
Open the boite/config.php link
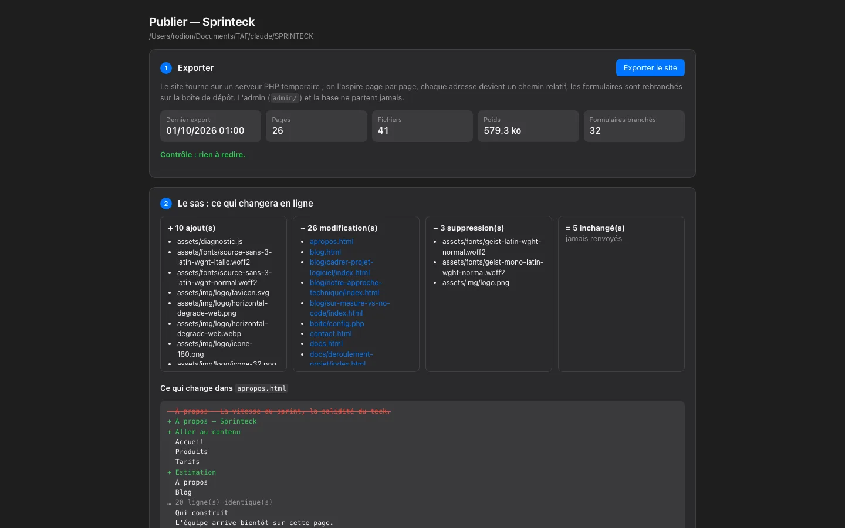[x=337, y=324]
